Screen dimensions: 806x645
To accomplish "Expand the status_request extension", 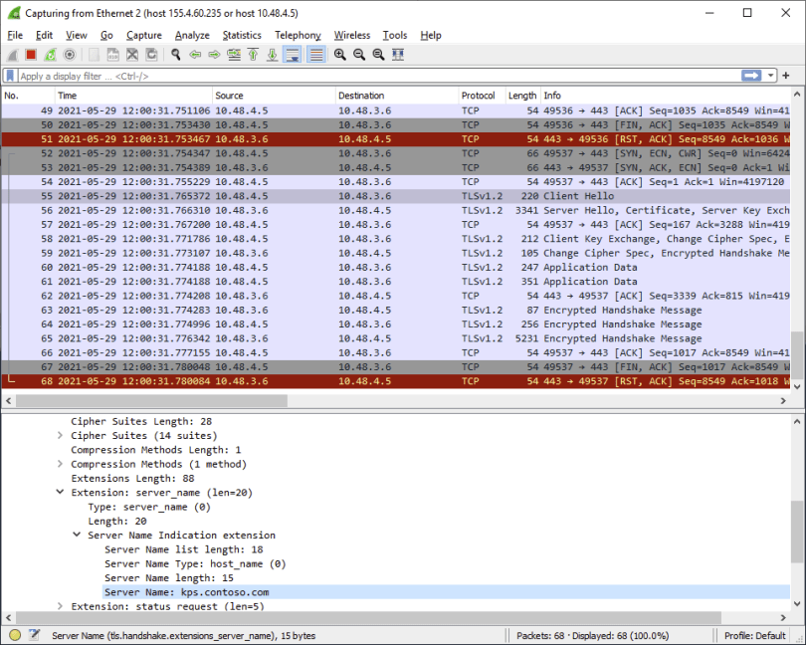I will tap(60, 605).
